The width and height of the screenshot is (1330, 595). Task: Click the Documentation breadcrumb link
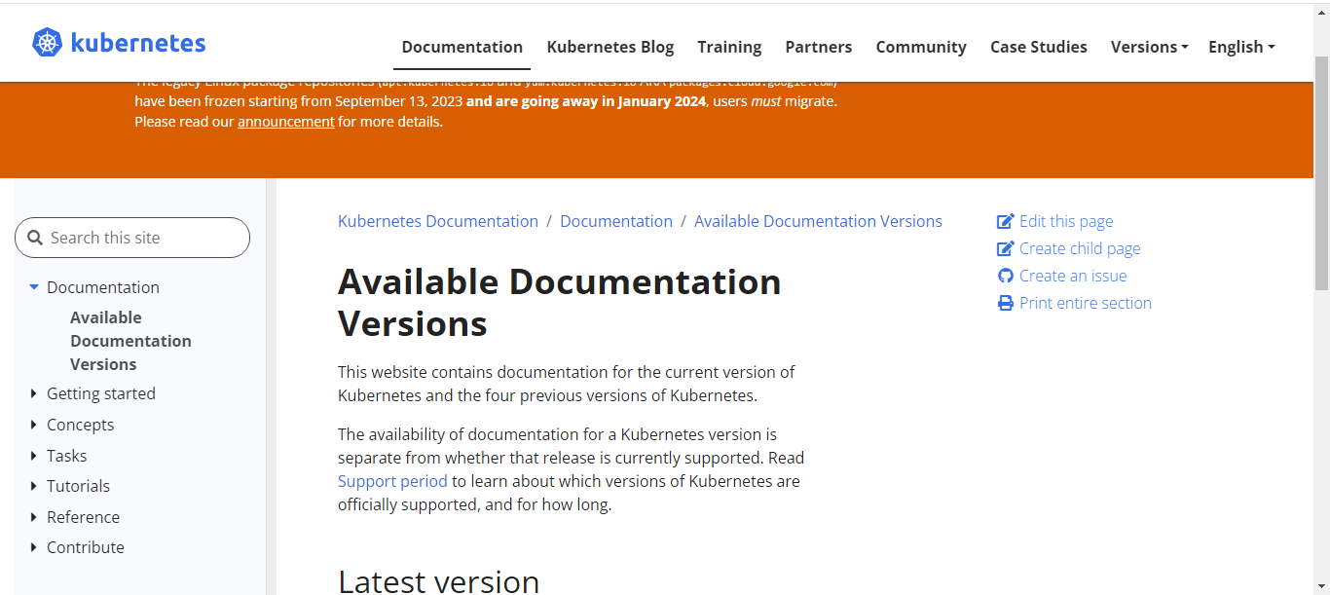point(616,221)
